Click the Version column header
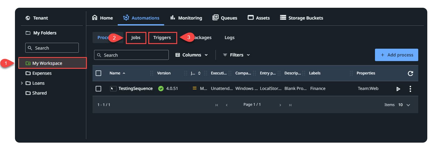This screenshot has height=151, width=436. point(164,73)
